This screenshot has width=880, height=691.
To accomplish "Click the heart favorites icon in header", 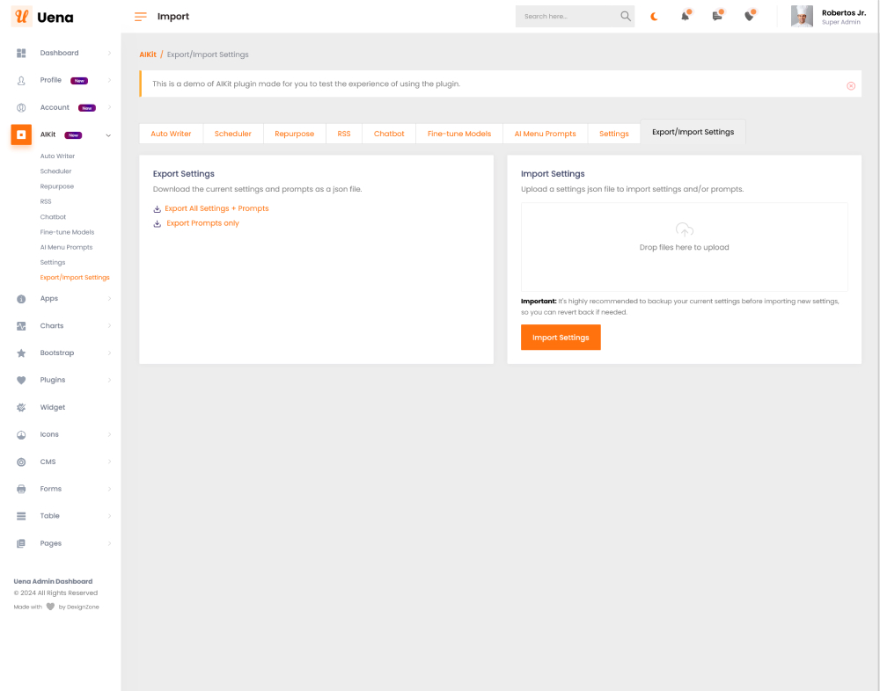I will point(749,16).
